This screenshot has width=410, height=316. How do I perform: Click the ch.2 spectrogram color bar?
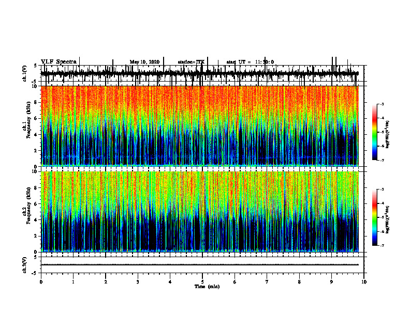[375, 217]
